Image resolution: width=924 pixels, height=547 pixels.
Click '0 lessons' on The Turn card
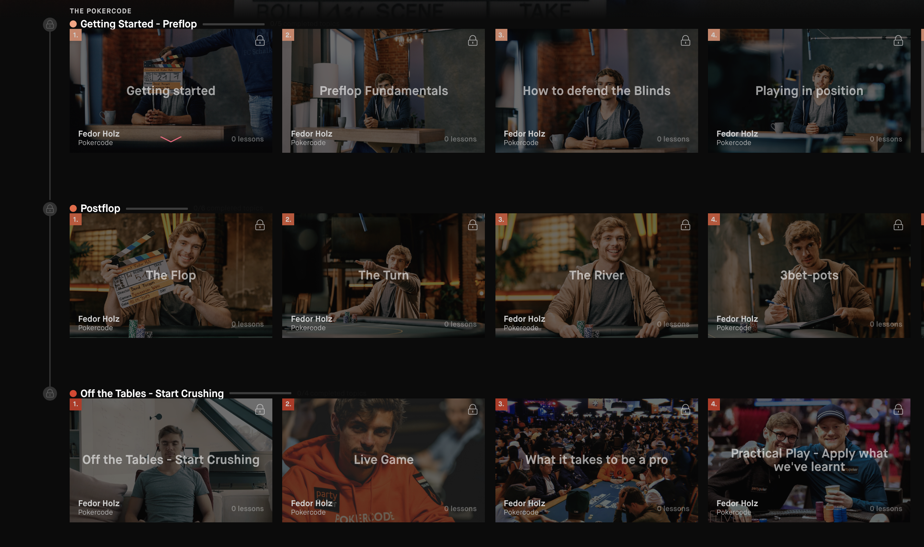click(x=460, y=324)
